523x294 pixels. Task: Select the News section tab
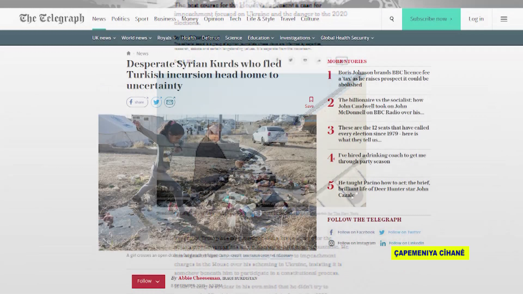pos(99,19)
